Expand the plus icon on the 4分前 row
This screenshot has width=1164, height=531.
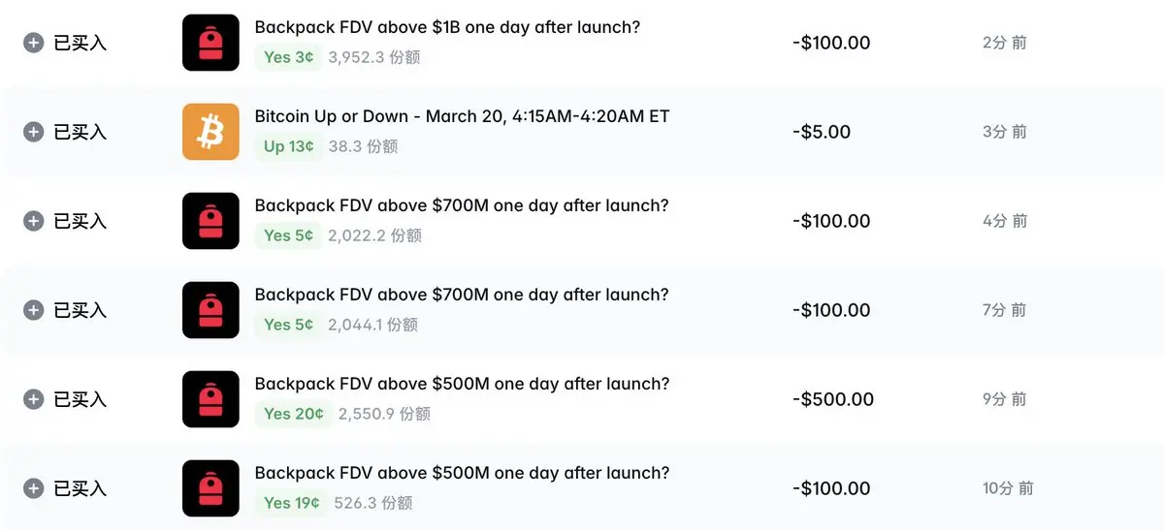coord(34,221)
